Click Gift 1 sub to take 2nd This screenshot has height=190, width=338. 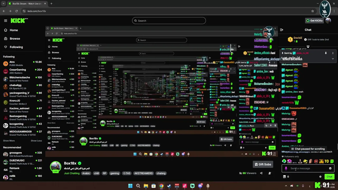coord(316,40)
